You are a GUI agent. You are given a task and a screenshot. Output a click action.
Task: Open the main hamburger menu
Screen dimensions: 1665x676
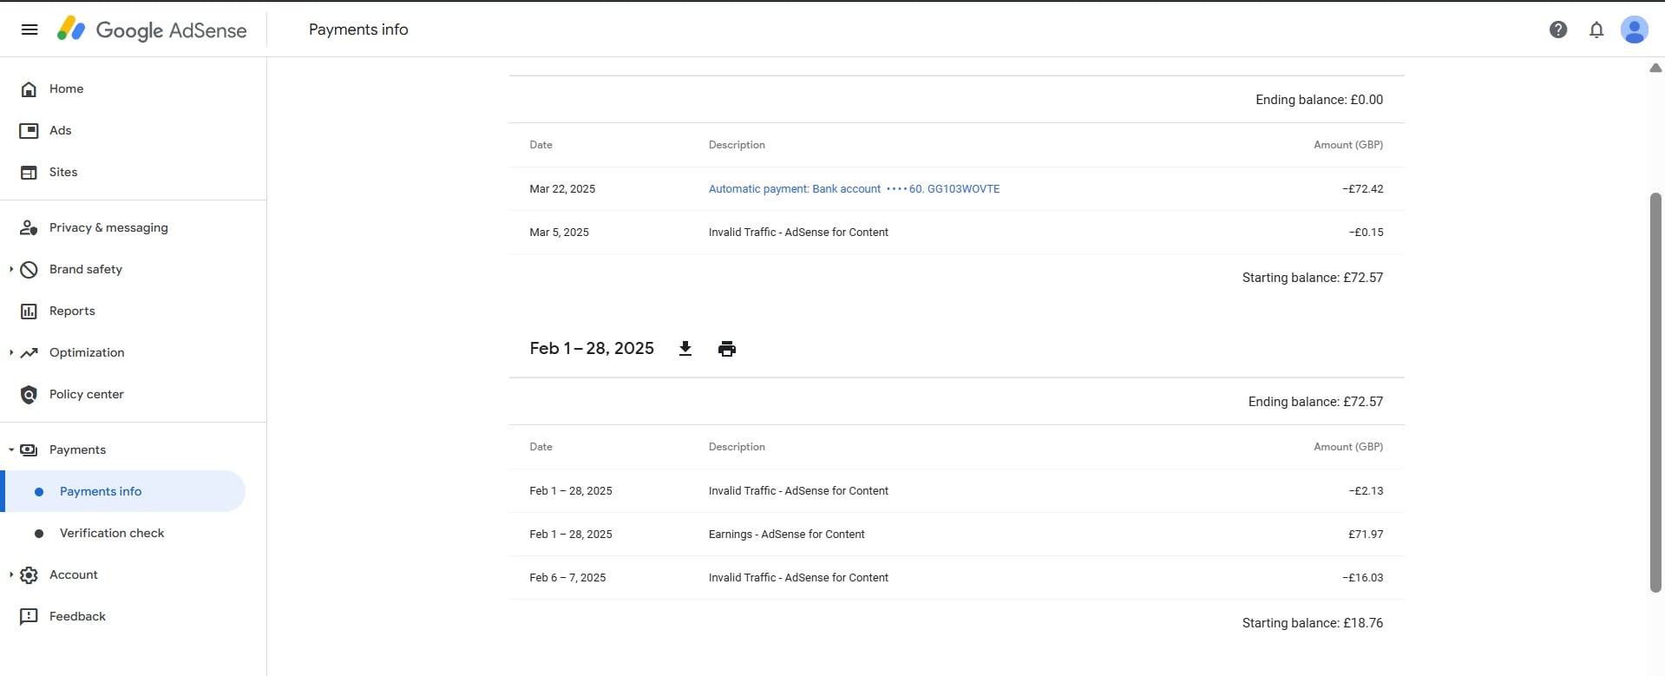(29, 30)
